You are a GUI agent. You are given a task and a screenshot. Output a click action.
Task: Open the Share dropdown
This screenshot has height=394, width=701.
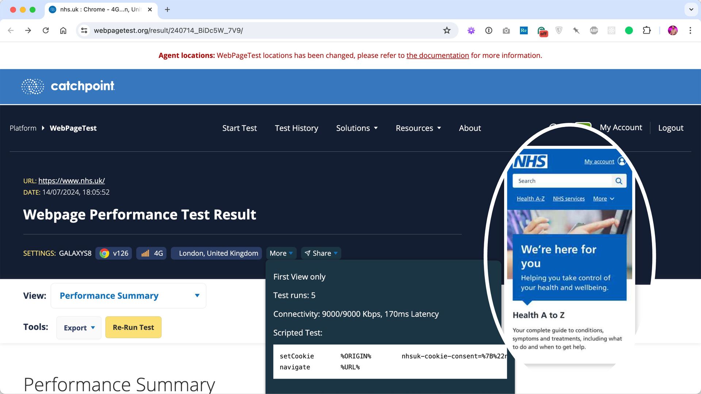pyautogui.click(x=321, y=253)
